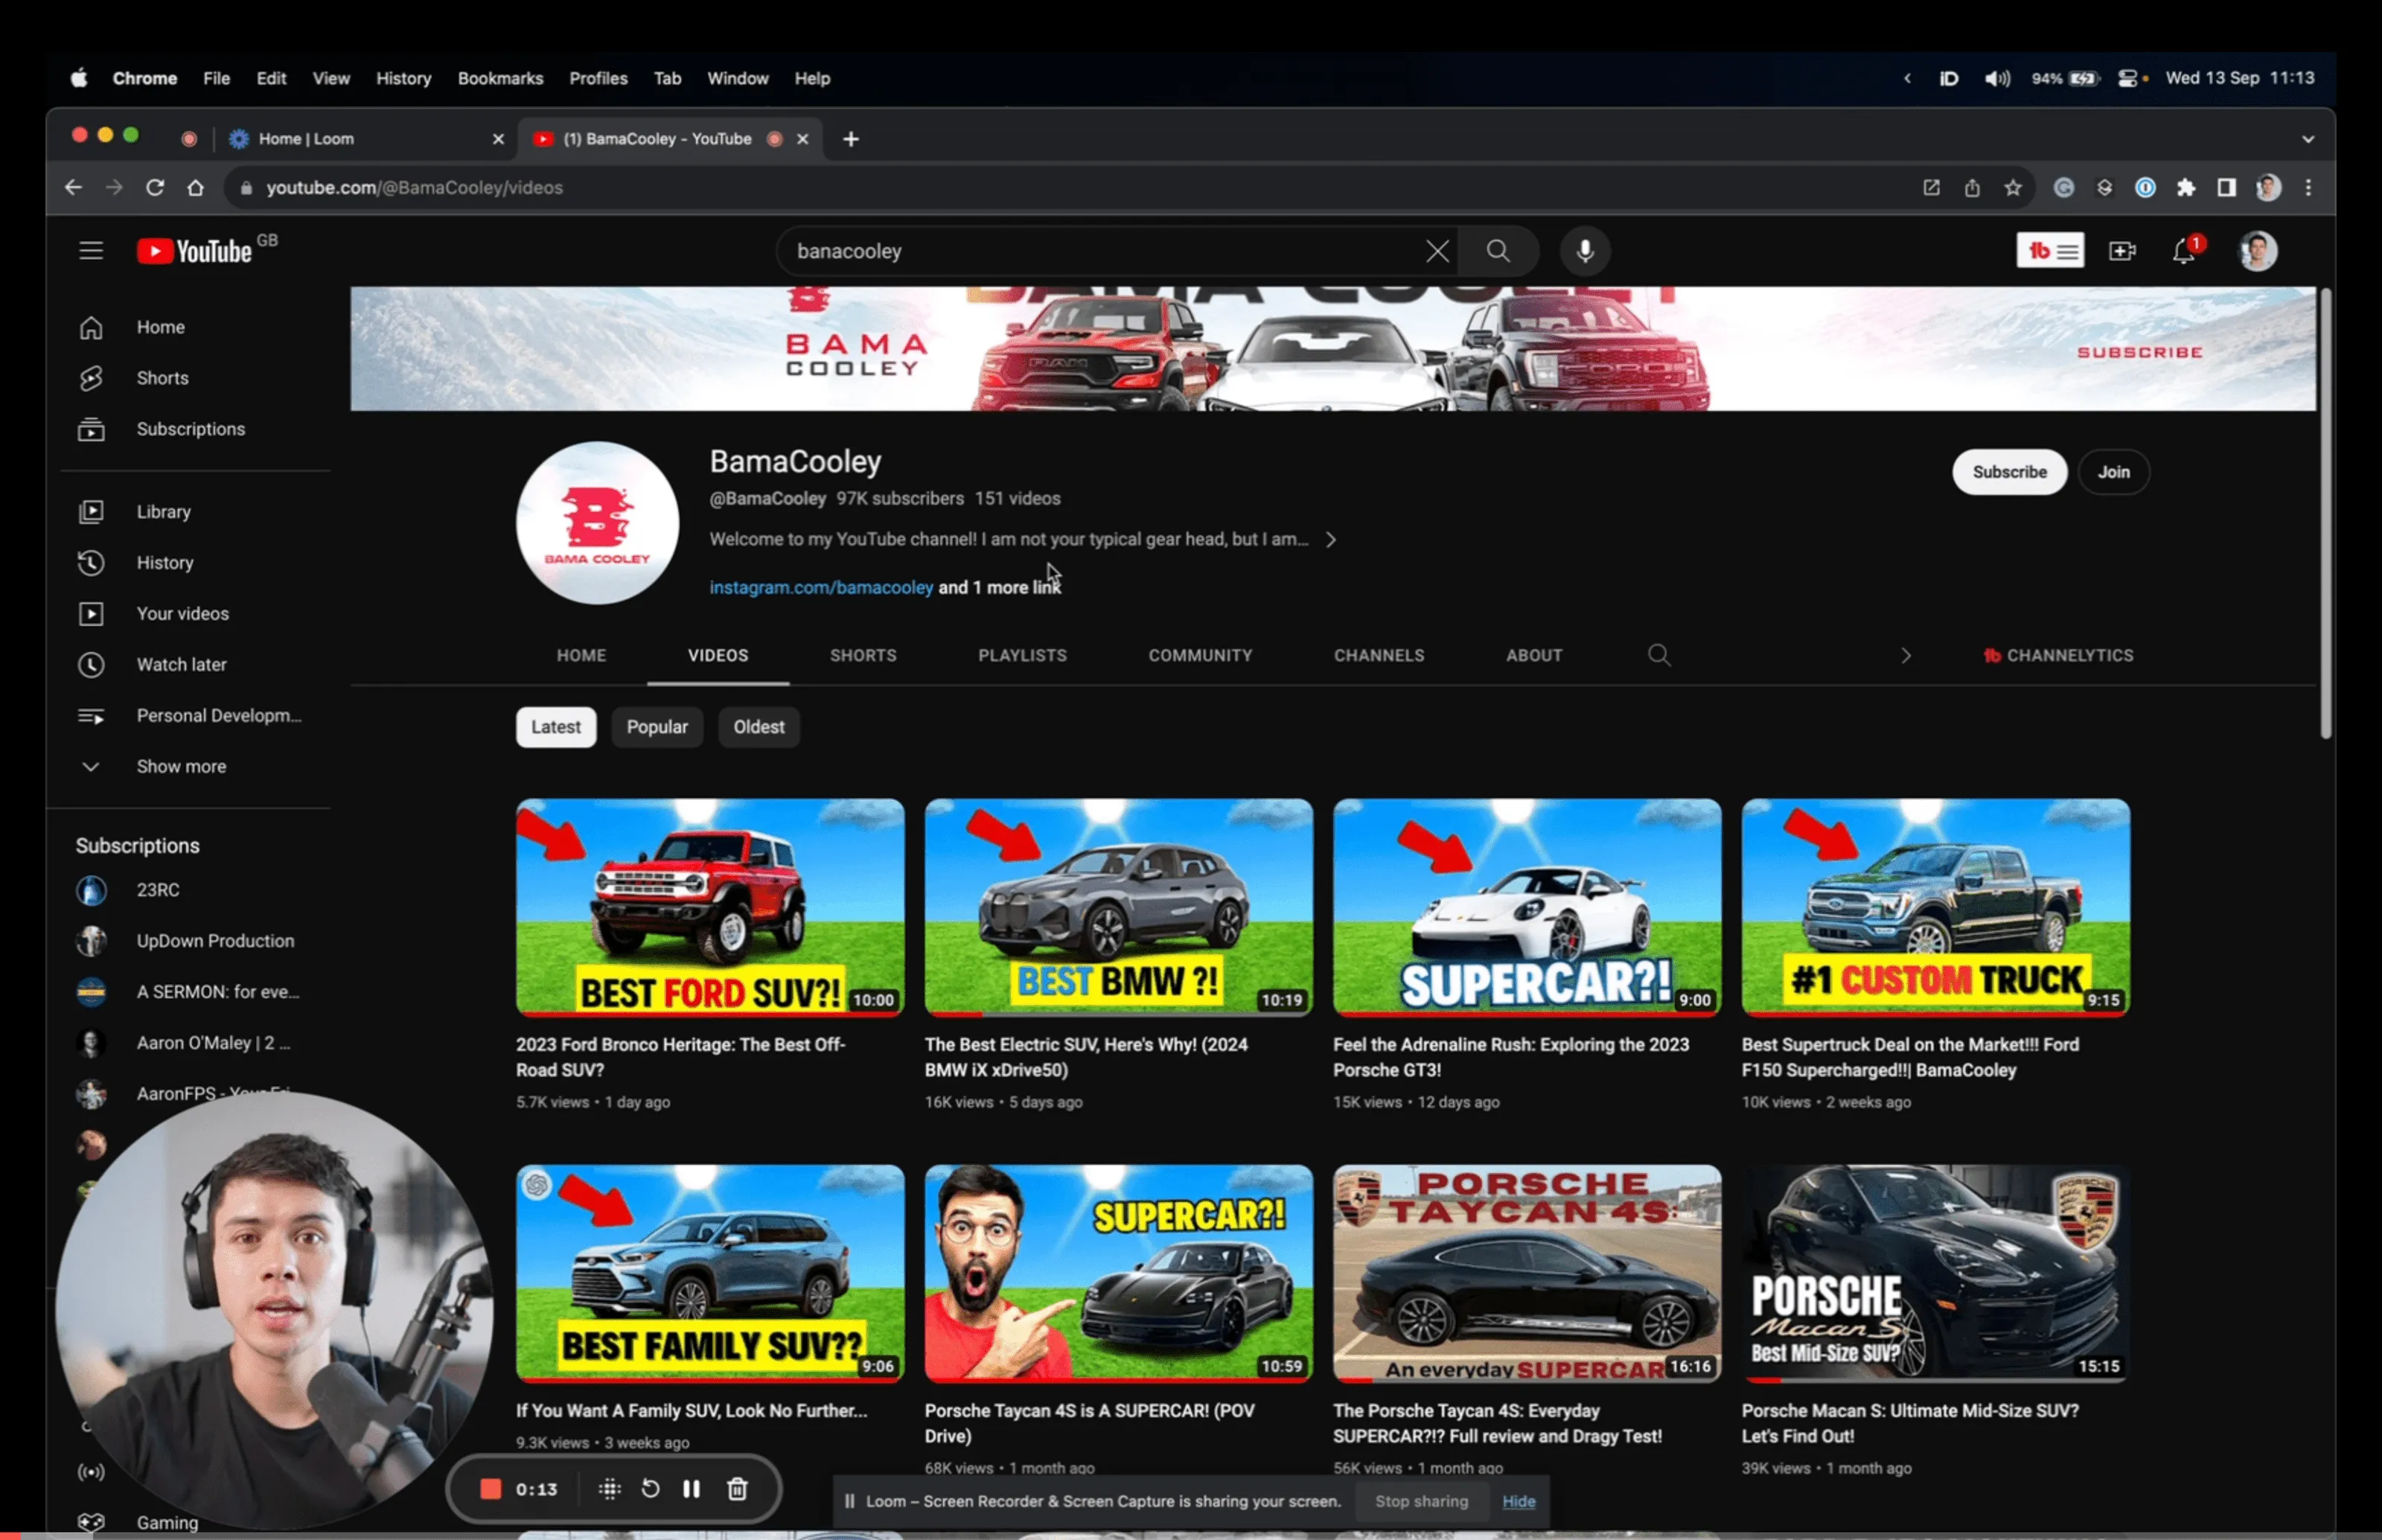Open Chrome History menu

(403, 78)
